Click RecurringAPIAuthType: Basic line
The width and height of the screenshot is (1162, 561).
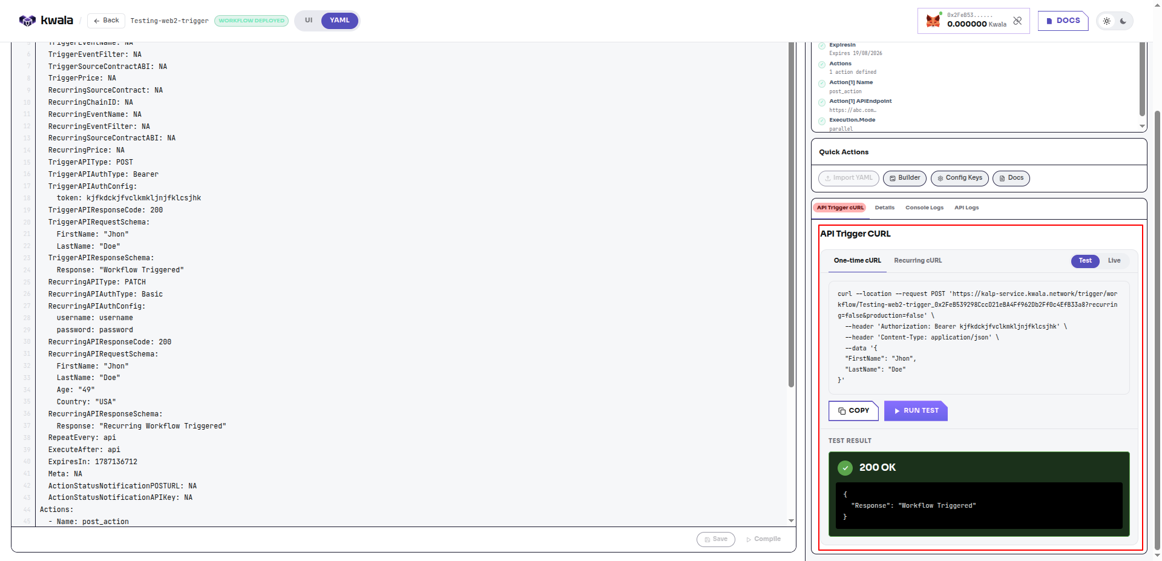pyautogui.click(x=105, y=294)
